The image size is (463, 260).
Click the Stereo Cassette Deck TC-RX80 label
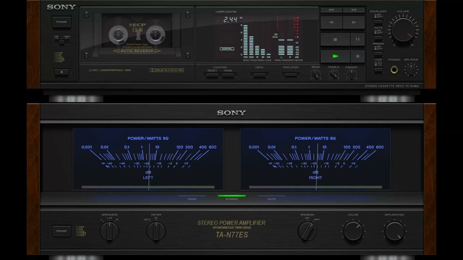coord(392,86)
